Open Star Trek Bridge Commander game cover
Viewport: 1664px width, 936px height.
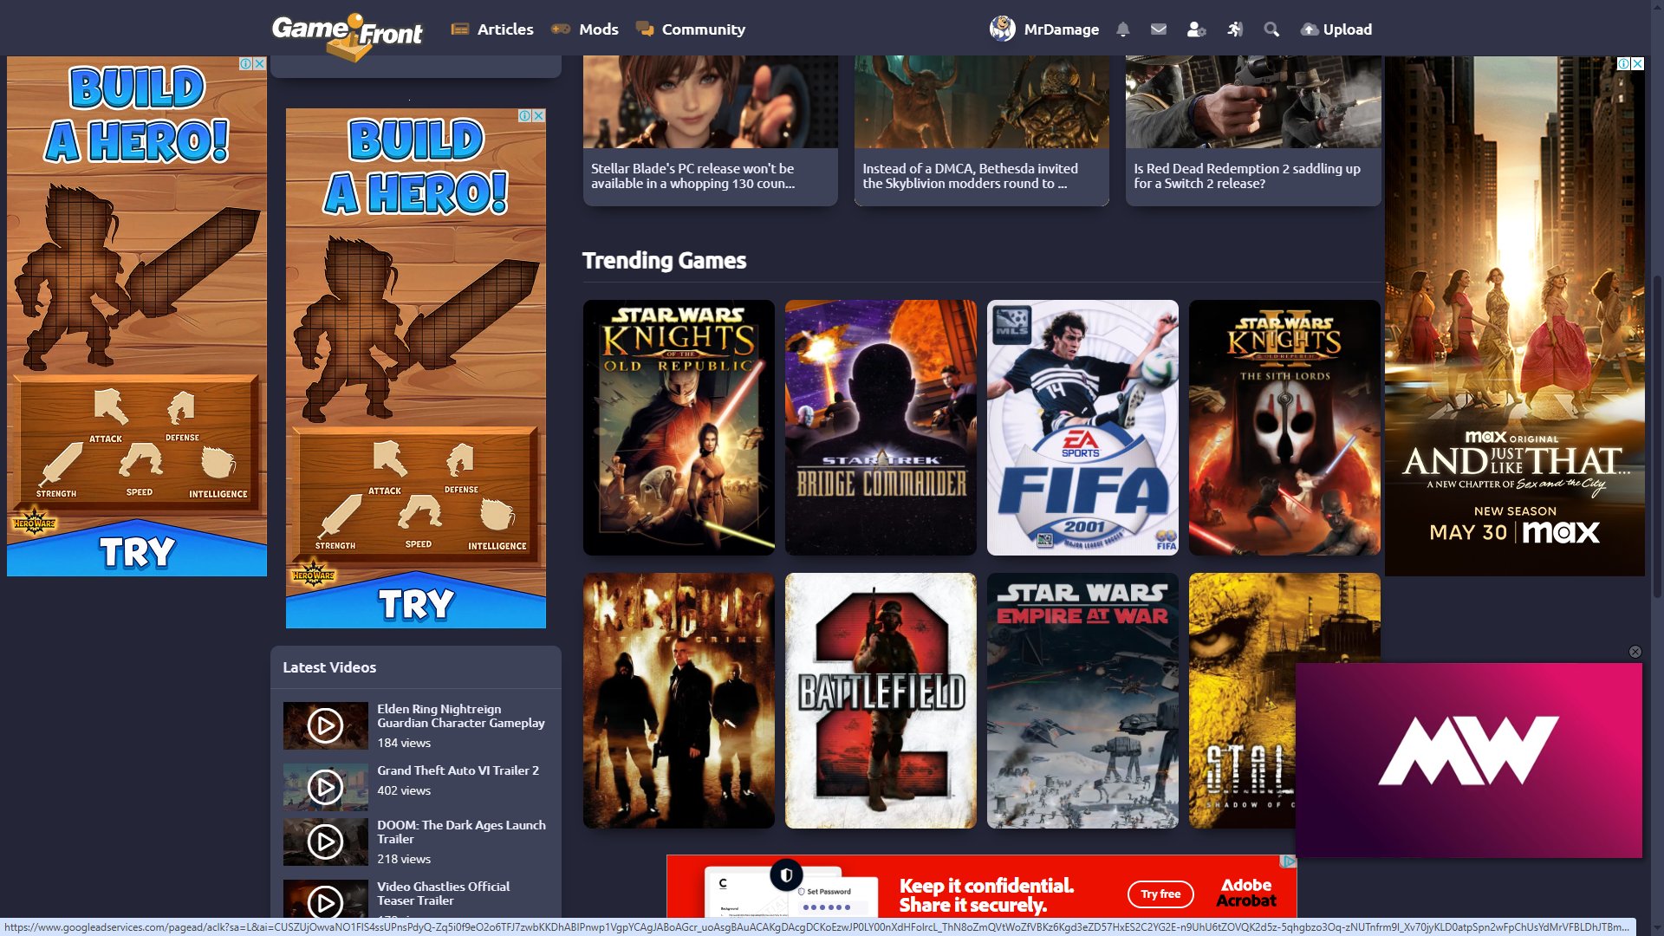(881, 427)
